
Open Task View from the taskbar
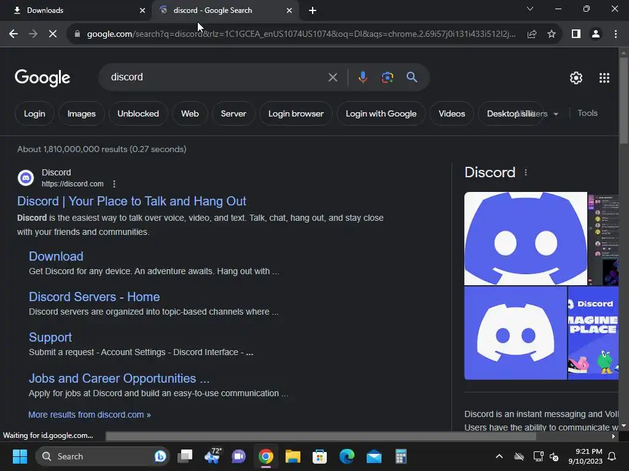185,456
